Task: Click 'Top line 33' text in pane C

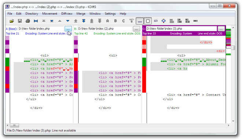Action: point(149,33)
